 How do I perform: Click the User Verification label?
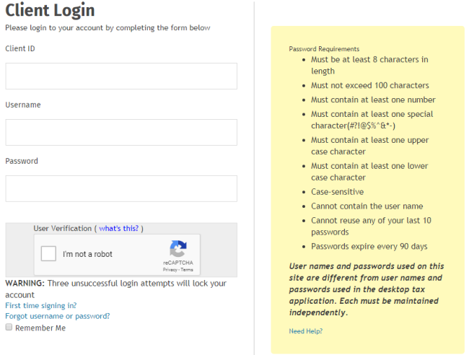[x=63, y=229]
